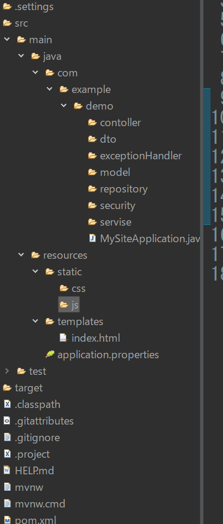The width and height of the screenshot is (223, 524).
Task: Click the .settings folder icon
Action: click(x=7, y=7)
